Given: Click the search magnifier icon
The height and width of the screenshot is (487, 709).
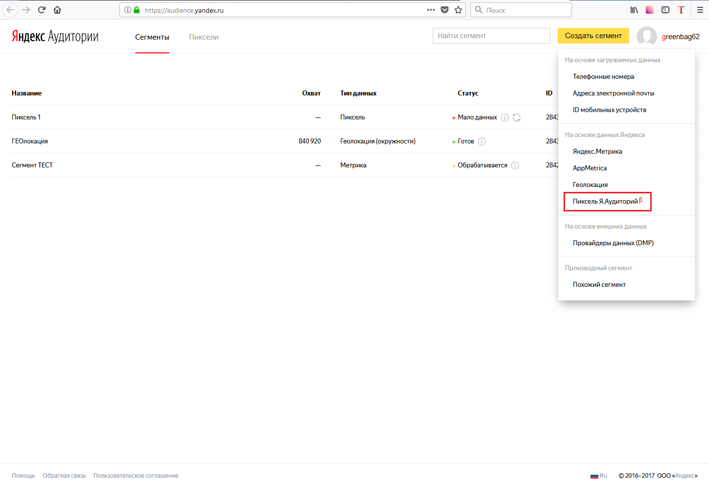Looking at the screenshot, I should [479, 10].
